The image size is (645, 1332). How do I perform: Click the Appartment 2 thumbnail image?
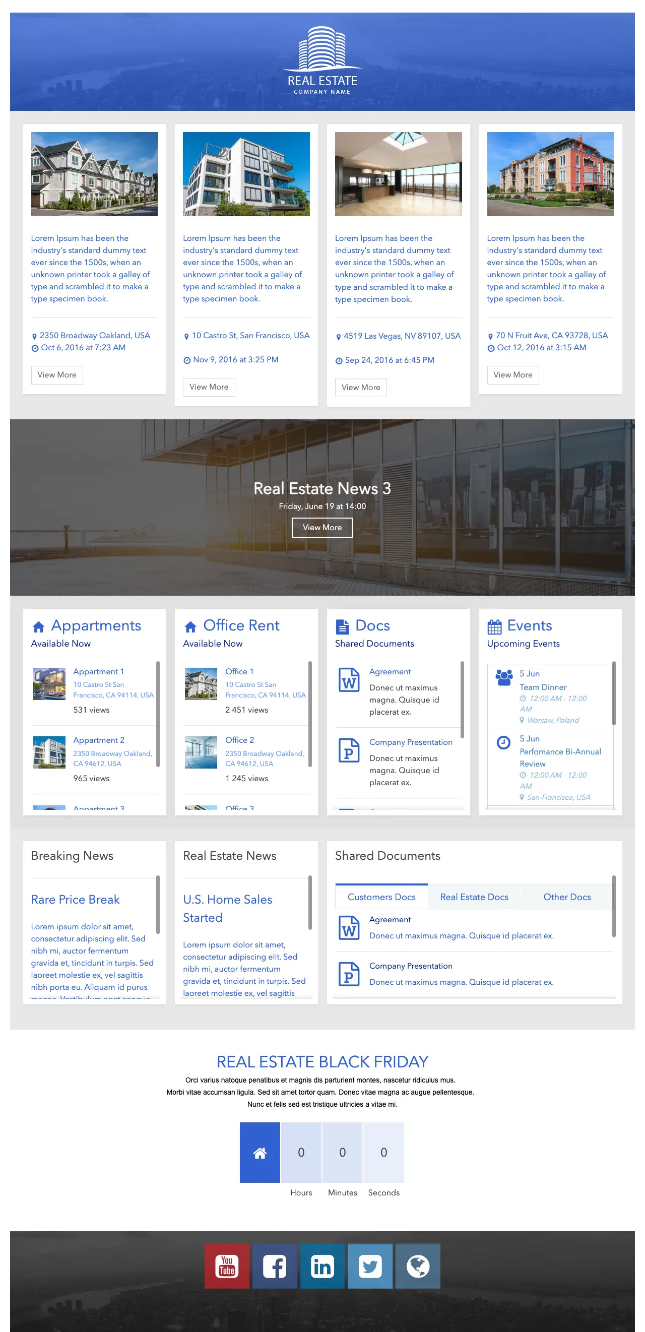(x=49, y=752)
